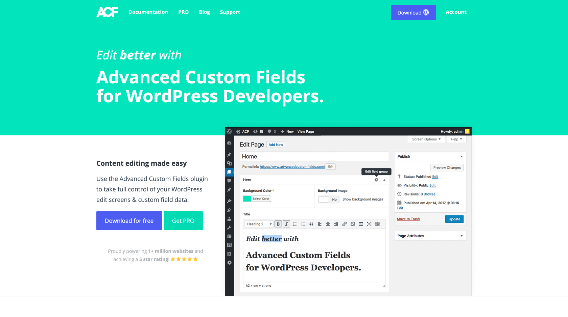The height and width of the screenshot is (317, 568).
Task: Toggle Show background image switch
Action: pos(329,200)
